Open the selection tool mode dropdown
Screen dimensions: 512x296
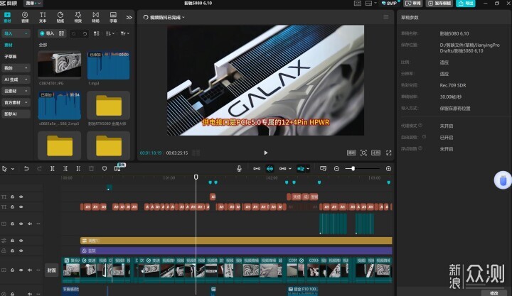(x=13, y=168)
